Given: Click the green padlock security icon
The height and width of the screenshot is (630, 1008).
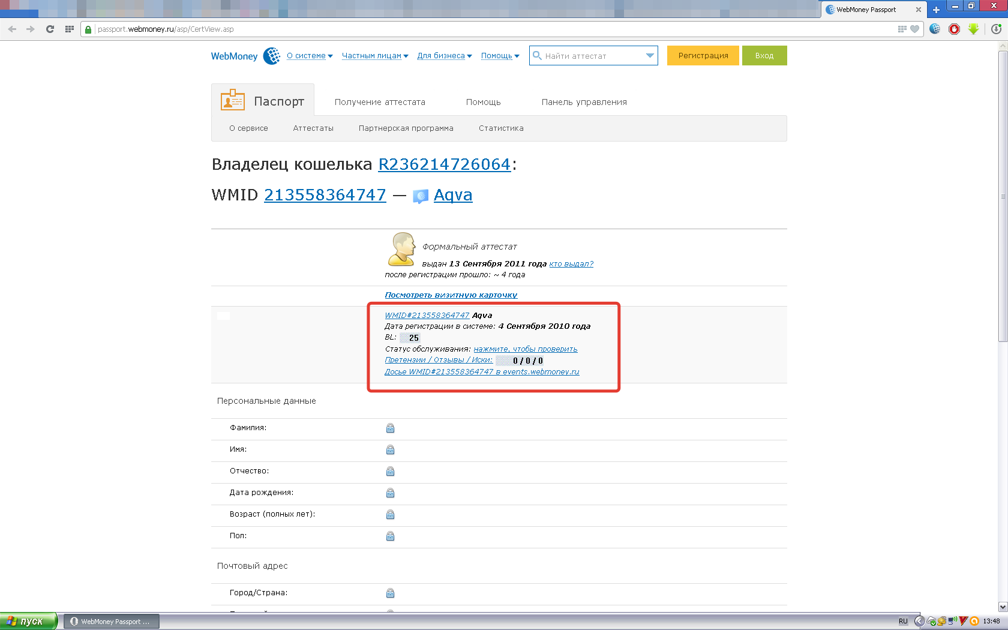Looking at the screenshot, I should (x=88, y=29).
